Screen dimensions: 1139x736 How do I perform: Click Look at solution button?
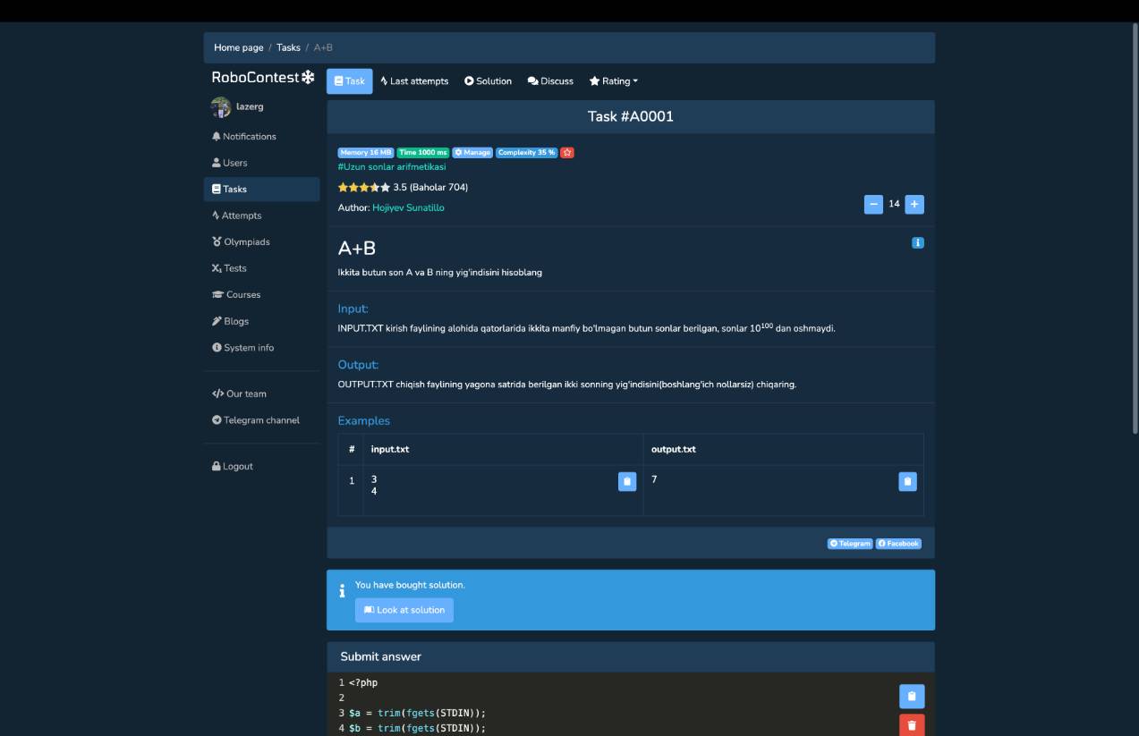click(x=404, y=610)
